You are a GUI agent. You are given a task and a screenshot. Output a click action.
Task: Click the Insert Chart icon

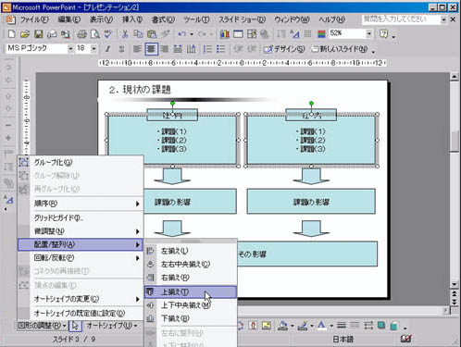click(225, 34)
